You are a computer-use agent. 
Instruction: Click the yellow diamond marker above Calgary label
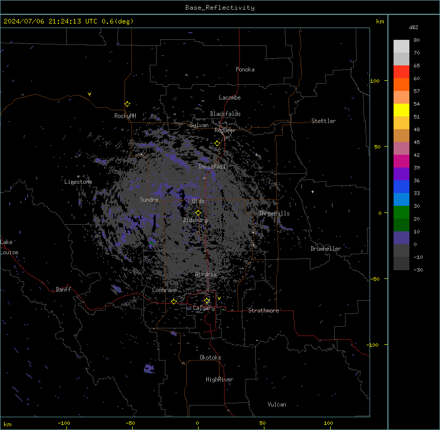point(207,301)
